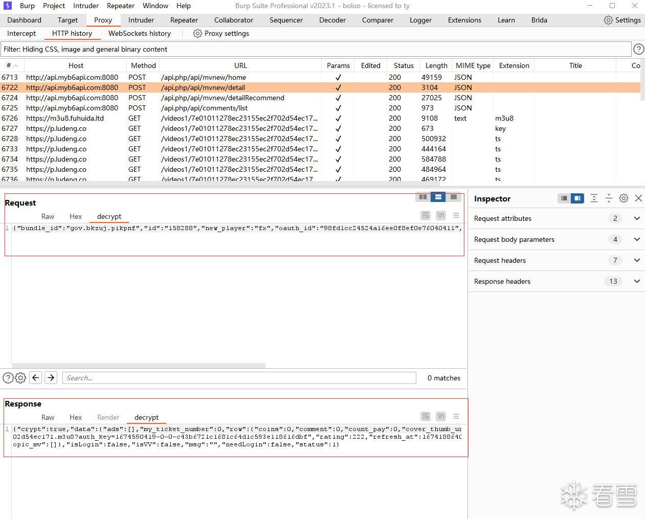
Task: Switch to top-bottom request/response layout
Action: click(438, 197)
